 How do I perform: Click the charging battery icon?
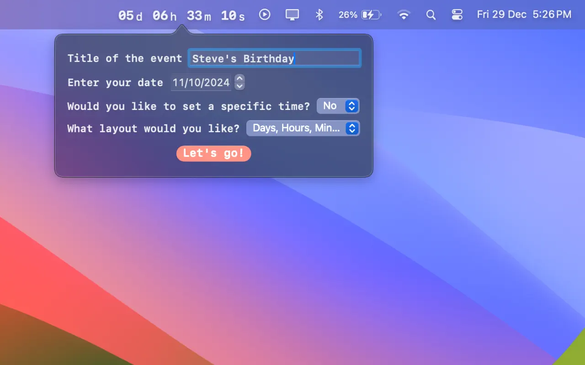[x=371, y=15]
